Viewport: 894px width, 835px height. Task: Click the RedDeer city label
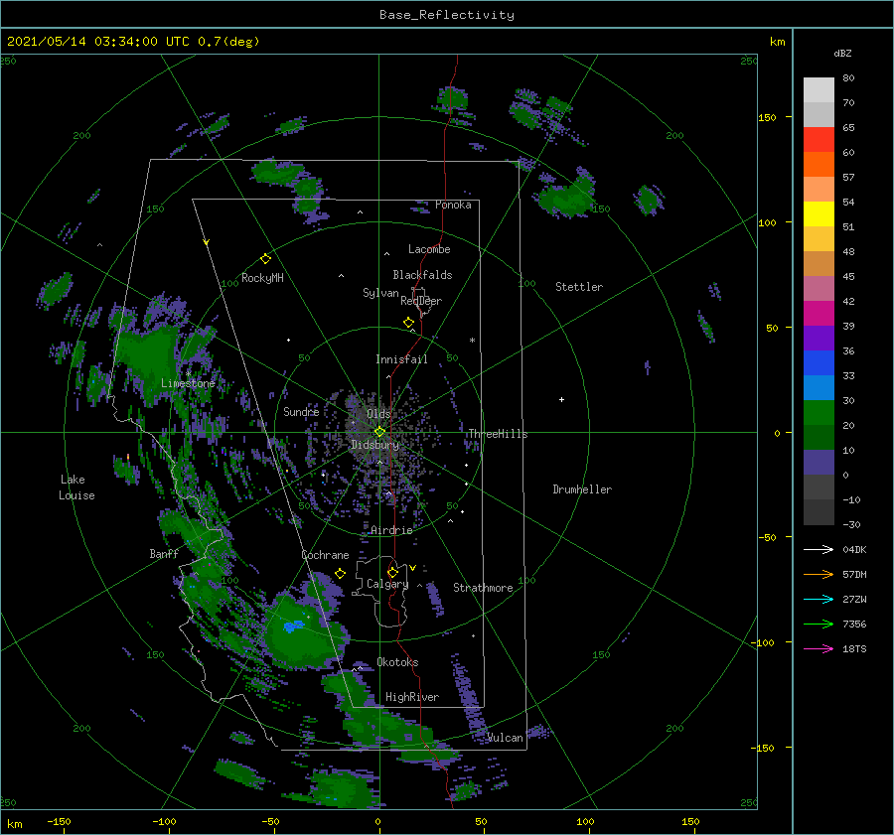point(421,301)
